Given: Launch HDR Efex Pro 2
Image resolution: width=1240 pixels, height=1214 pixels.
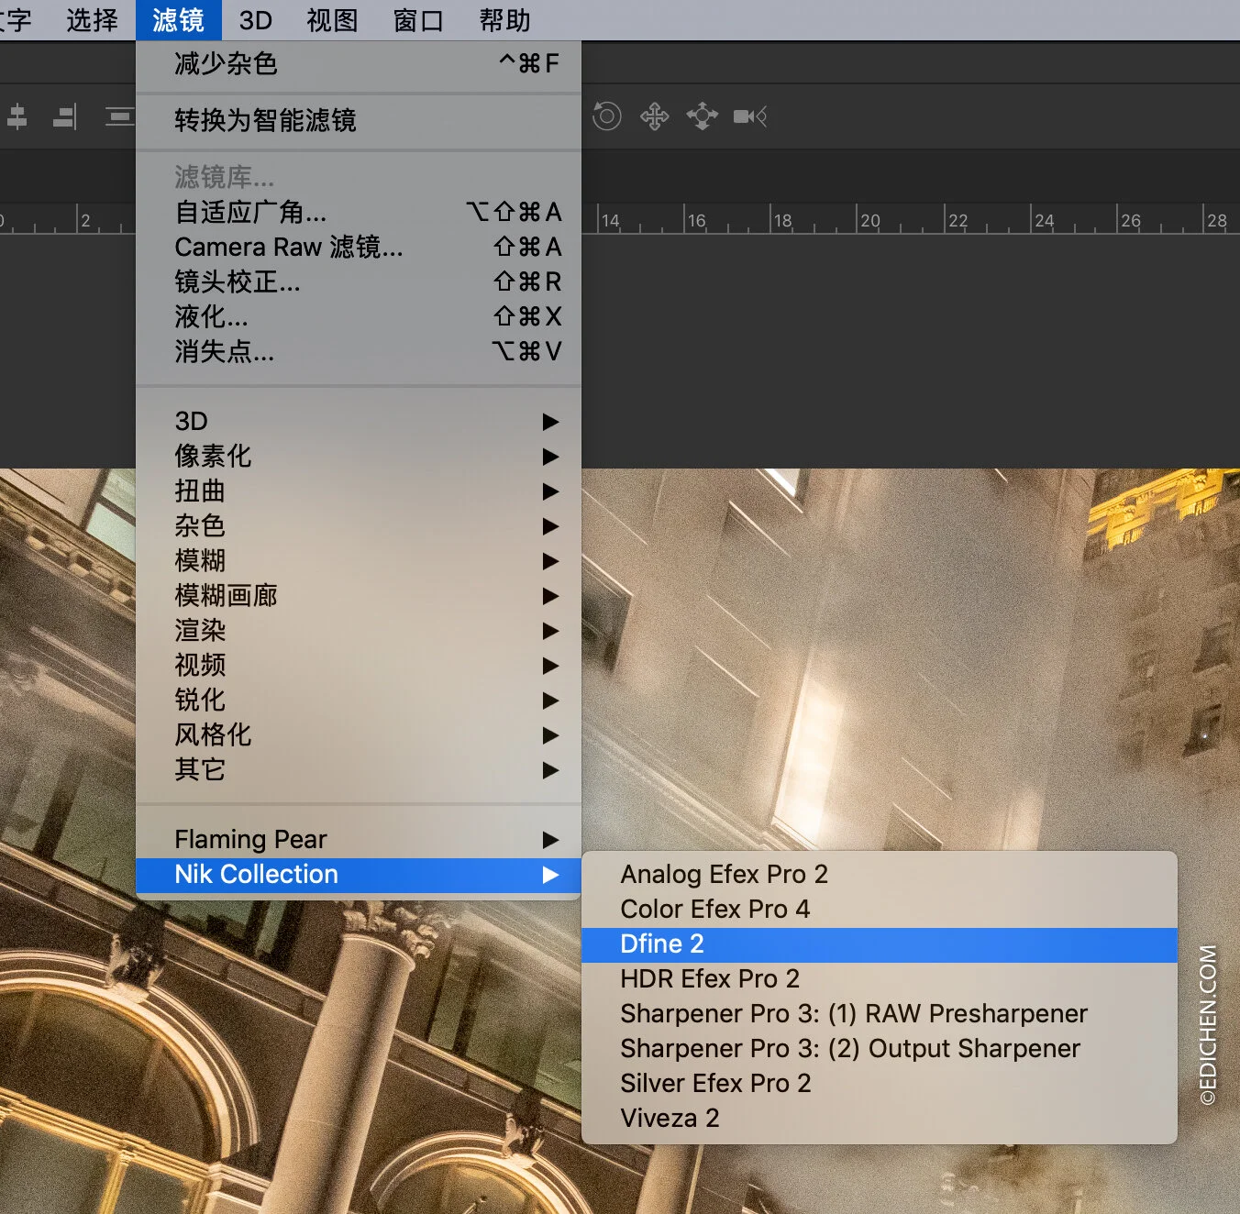Looking at the screenshot, I should click(x=880, y=978).
